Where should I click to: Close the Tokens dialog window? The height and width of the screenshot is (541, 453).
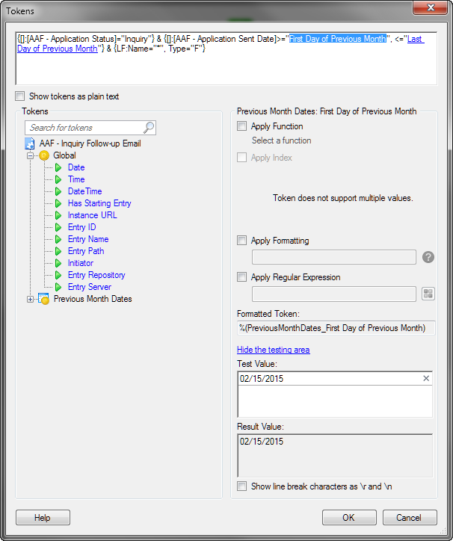[431, 7]
